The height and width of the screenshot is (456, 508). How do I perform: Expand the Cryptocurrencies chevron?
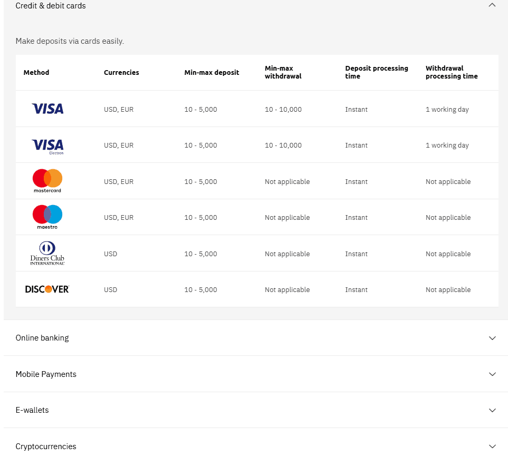click(492, 447)
